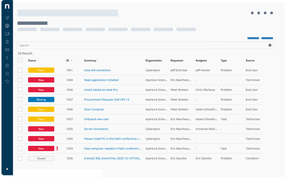This screenshot has width=286, height=177.
Task: Open 'Install Adobe Acrobat Pro' ticket
Action: click(x=101, y=89)
